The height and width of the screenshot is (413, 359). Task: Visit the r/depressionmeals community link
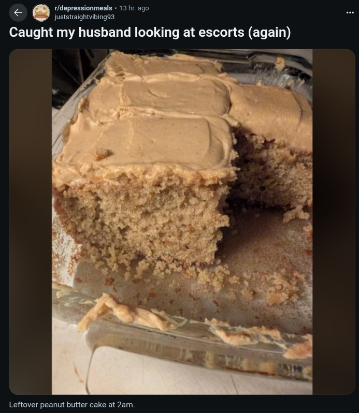click(83, 8)
